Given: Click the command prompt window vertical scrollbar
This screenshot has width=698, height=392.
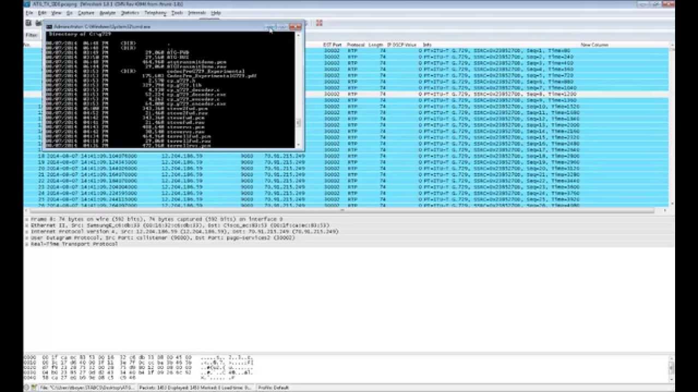Looking at the screenshot, I should 298,90.
